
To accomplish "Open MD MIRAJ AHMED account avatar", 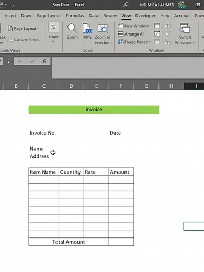I will point(182,5).
